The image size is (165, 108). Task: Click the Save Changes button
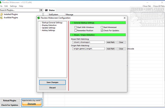click(x=52, y=82)
